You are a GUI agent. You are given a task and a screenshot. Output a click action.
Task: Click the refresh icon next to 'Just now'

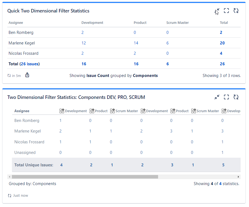(x=9, y=195)
